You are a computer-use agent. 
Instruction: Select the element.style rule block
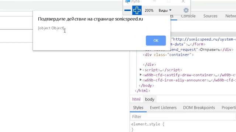pos(147,126)
